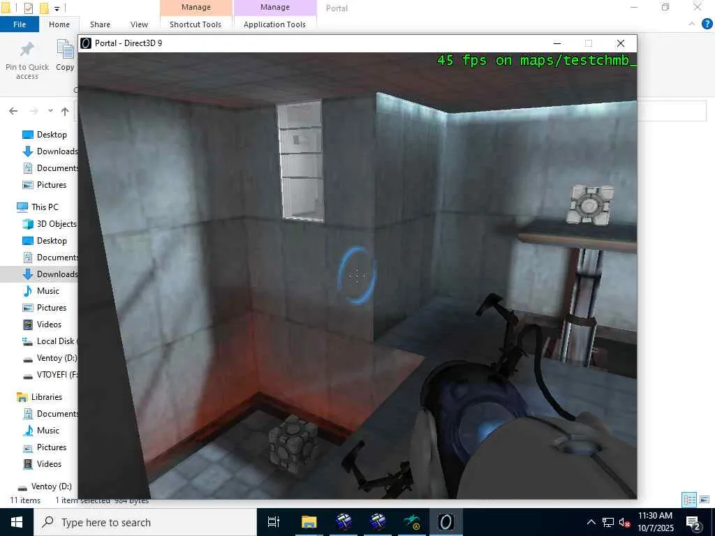Select Ventoy (D:) under This PC
715x536 pixels.
click(x=50, y=358)
